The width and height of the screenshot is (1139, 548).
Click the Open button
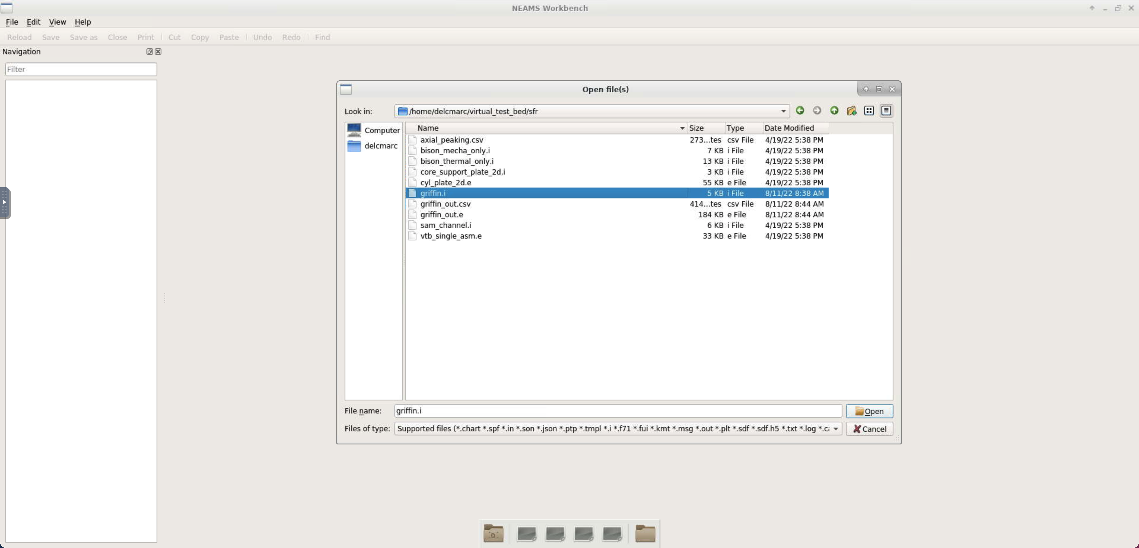[x=869, y=411]
